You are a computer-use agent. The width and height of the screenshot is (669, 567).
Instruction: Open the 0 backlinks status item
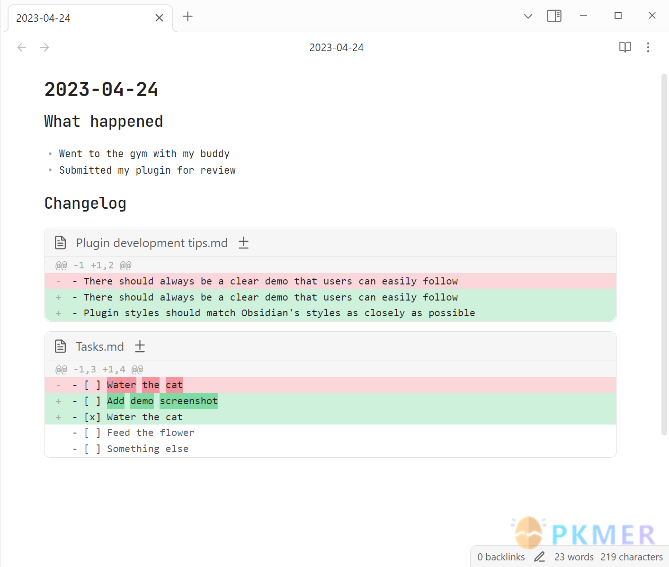[501, 557]
